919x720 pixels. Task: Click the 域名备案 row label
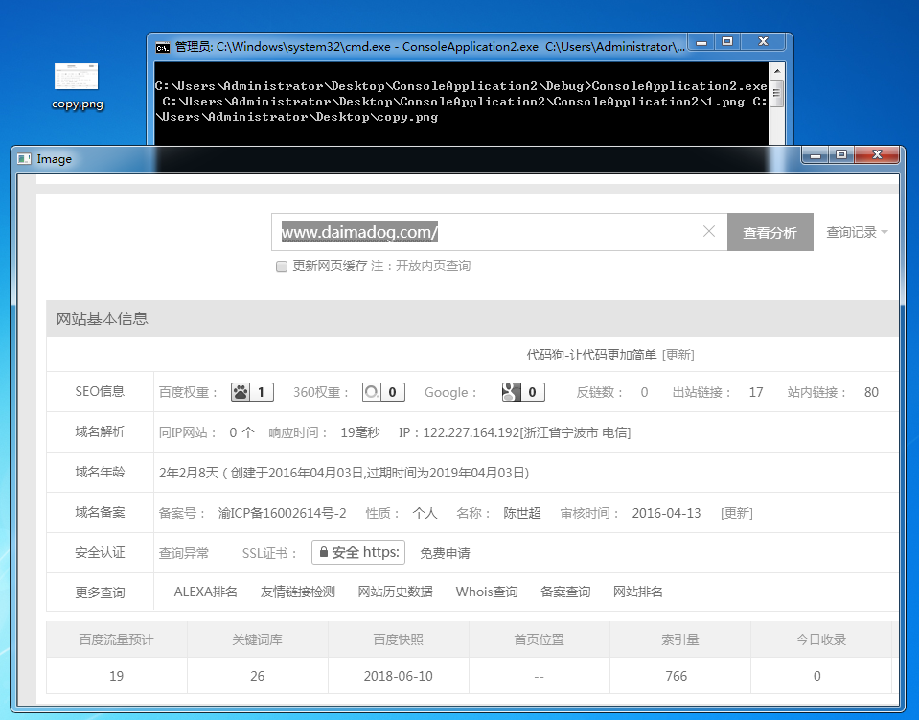coord(100,512)
